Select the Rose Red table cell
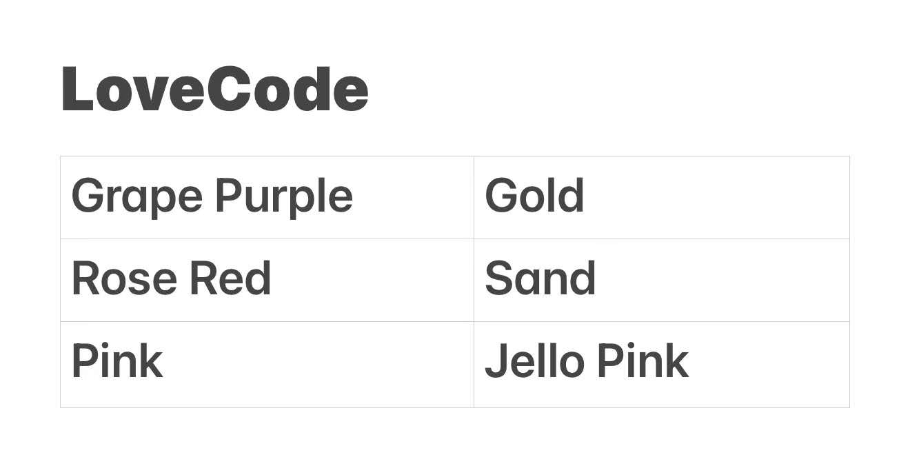Viewport: 910px width, 457px height. point(267,280)
